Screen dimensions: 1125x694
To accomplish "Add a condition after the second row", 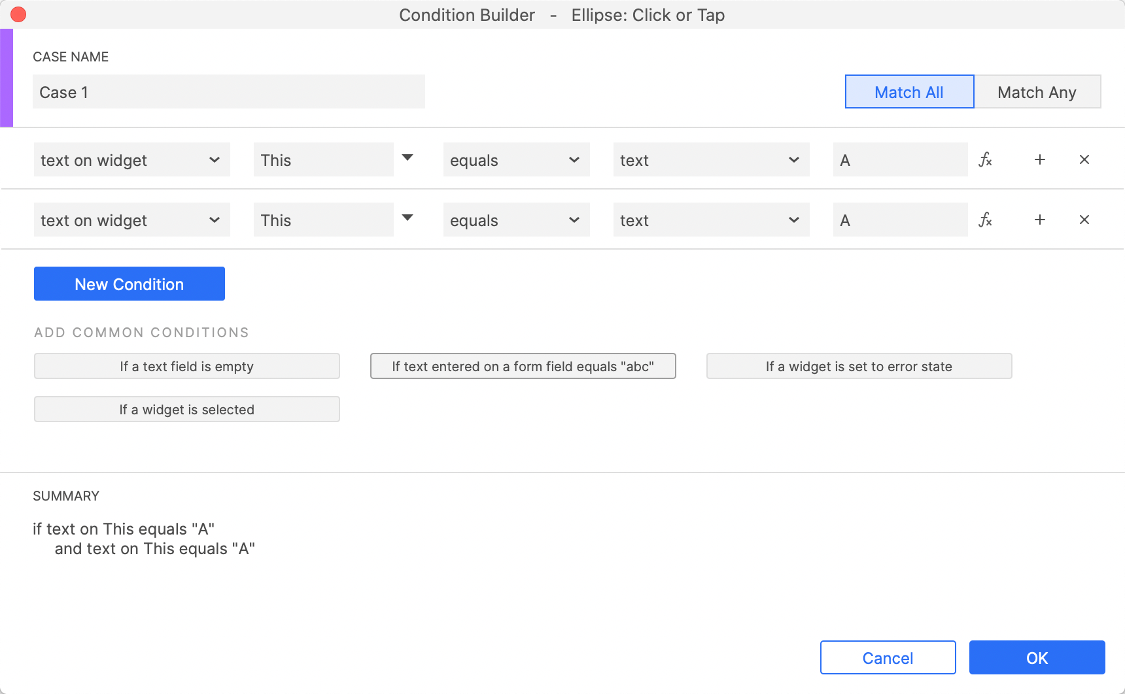I will (x=1039, y=220).
